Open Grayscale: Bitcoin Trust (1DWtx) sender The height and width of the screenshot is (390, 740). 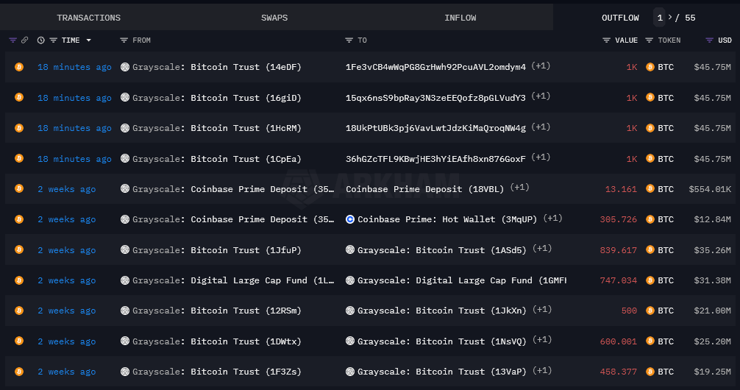(216, 341)
